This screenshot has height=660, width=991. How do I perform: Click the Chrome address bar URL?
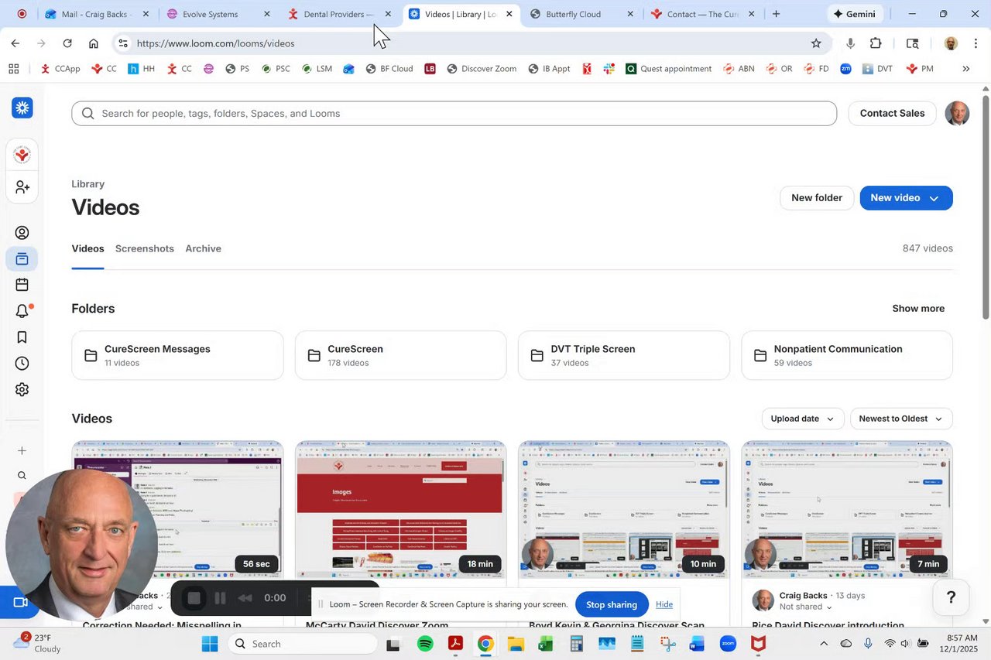click(x=216, y=43)
